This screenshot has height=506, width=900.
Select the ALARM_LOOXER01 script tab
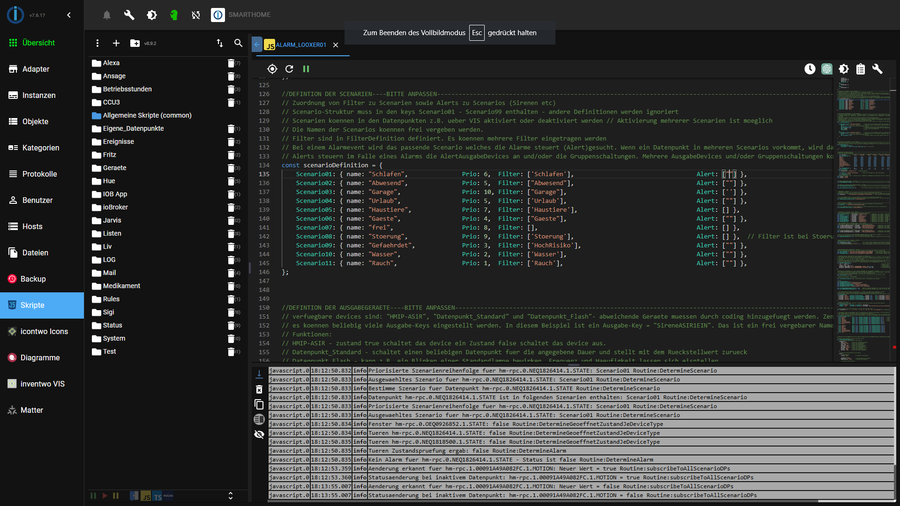point(300,45)
